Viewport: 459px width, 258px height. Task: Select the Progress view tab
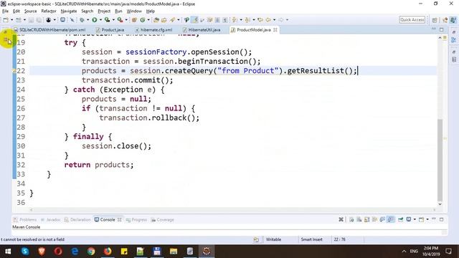pos(136,220)
